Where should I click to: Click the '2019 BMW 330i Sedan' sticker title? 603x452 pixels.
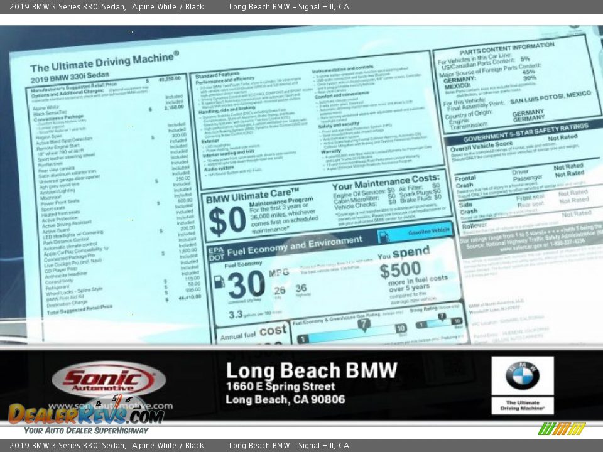click(x=70, y=77)
